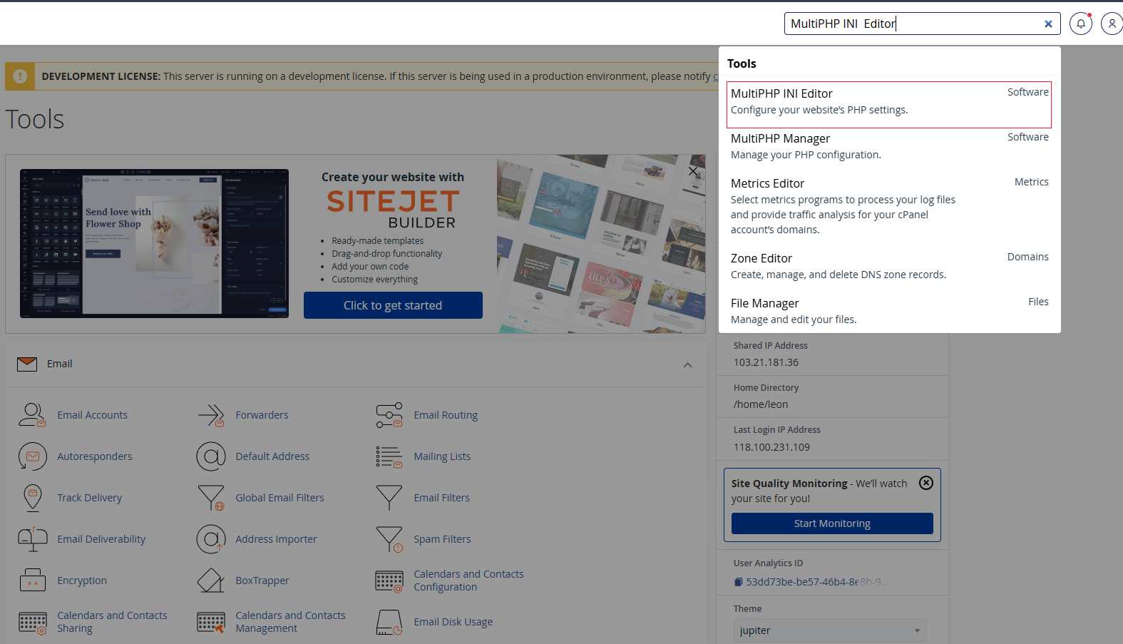Viewport: 1123px width, 644px height.
Task: Open the jupiter Theme dropdown
Action: tap(830, 630)
